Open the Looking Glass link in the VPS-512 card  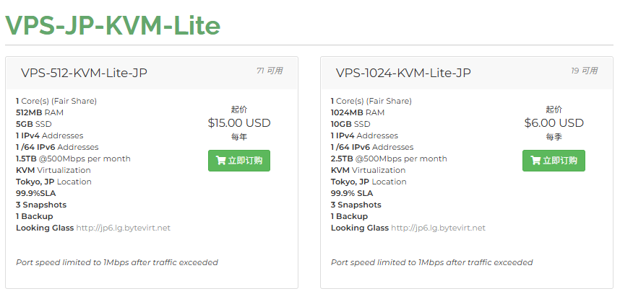pyautogui.click(x=124, y=228)
